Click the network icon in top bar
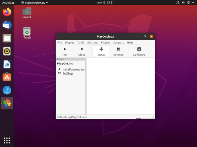 [178, 3]
